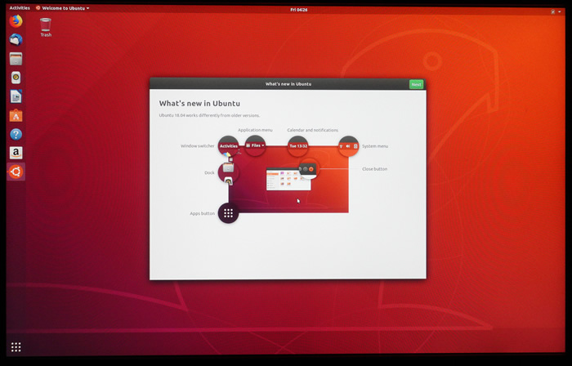Click the "What's new in Ubuntu" heading
Screen dimensions: 572x366
(199, 104)
